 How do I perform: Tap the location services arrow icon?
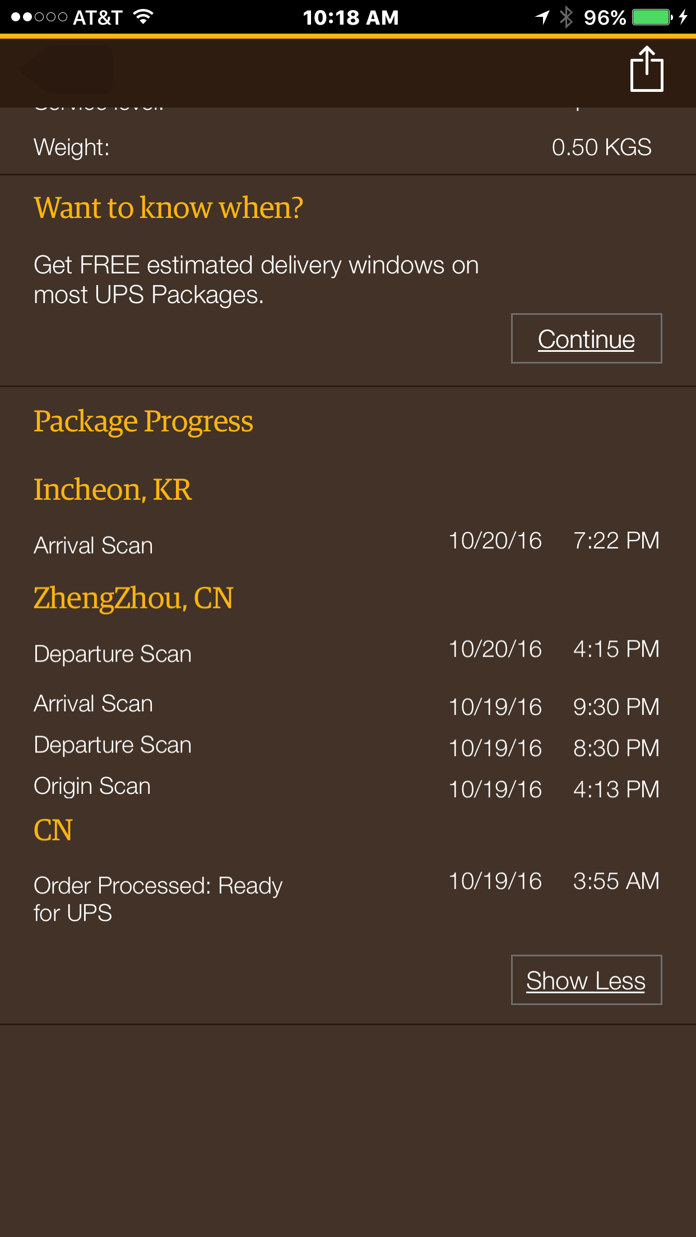pos(542,17)
